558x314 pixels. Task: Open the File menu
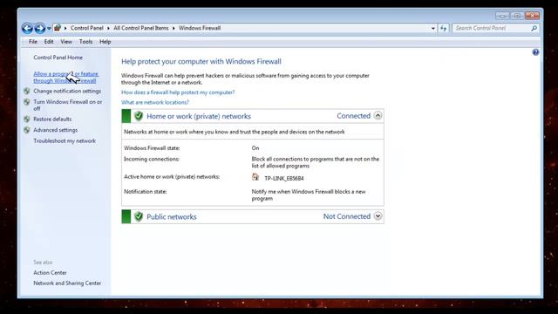[x=33, y=42]
